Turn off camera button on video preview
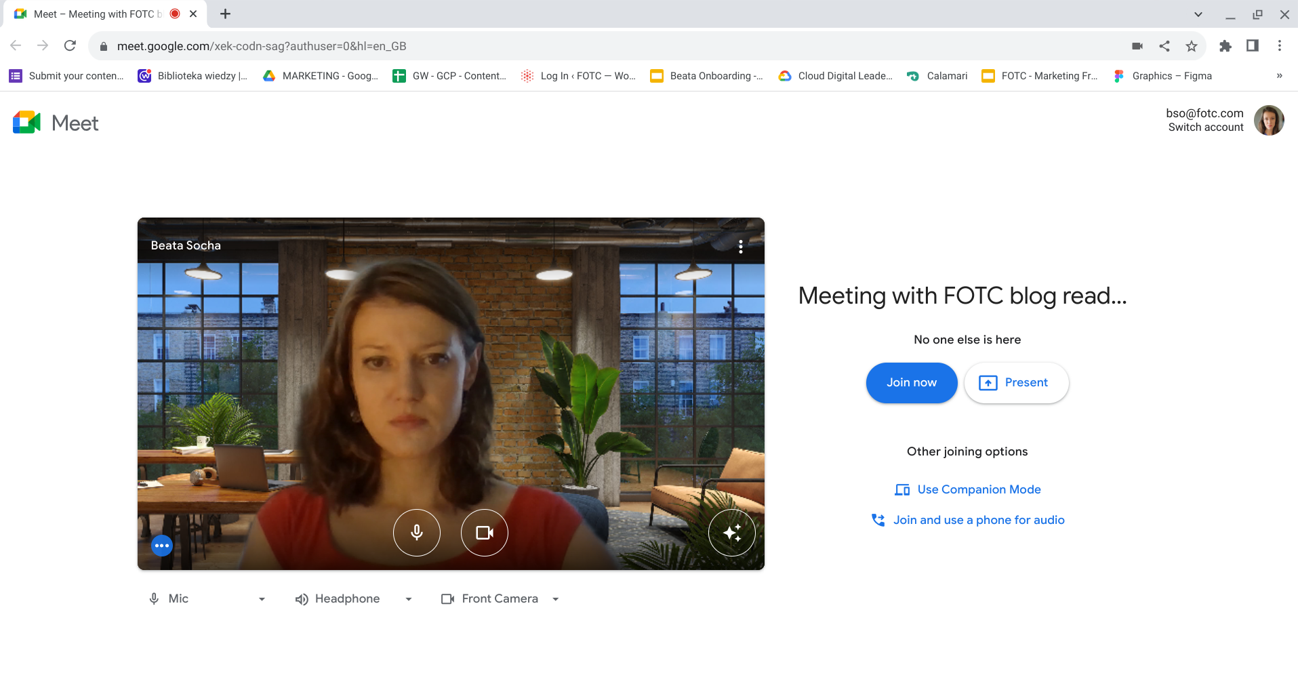The image size is (1298, 690). pos(485,533)
